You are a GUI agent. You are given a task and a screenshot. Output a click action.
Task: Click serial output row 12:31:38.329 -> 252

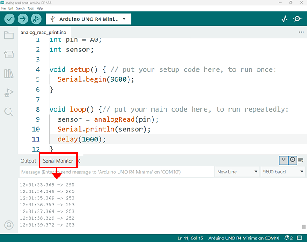click(x=47, y=218)
